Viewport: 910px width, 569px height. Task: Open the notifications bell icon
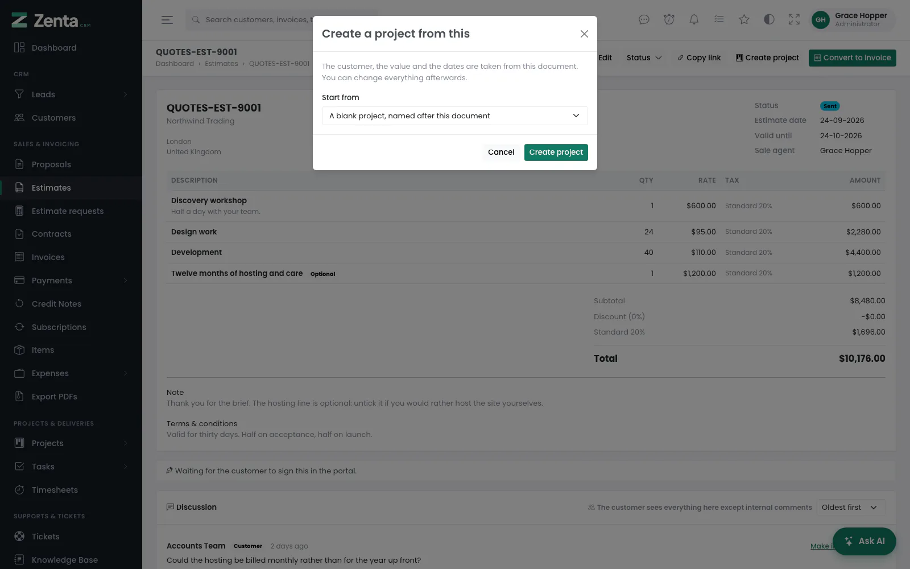pos(694,20)
